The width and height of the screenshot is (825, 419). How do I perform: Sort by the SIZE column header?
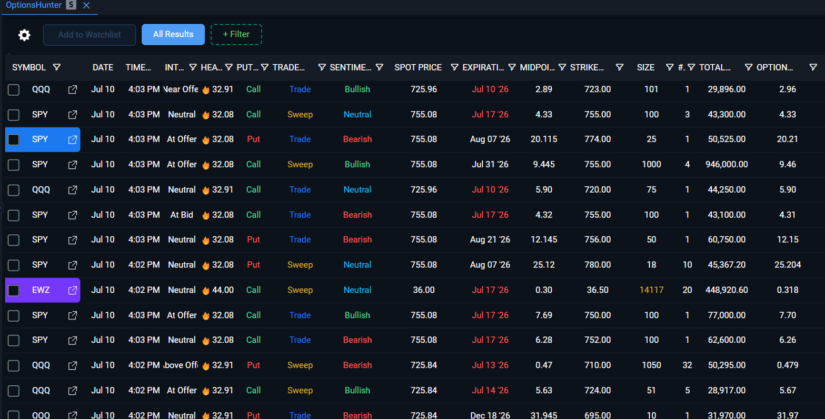[x=645, y=67]
